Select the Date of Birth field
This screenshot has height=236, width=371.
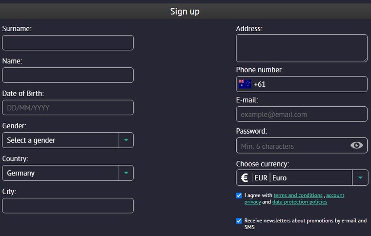(x=68, y=107)
